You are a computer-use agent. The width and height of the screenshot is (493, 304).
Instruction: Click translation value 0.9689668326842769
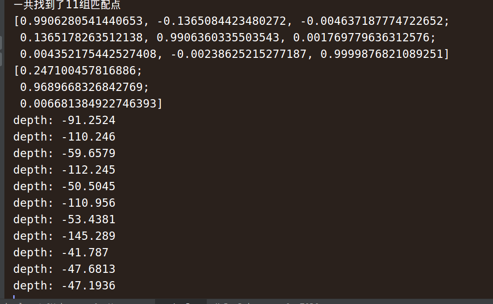pos(81,87)
